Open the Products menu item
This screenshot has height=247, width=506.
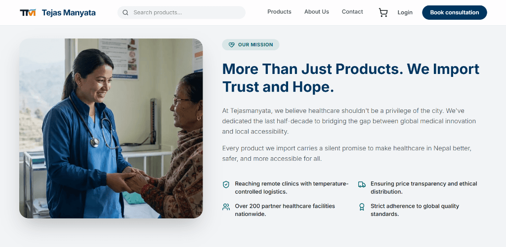[x=279, y=12]
